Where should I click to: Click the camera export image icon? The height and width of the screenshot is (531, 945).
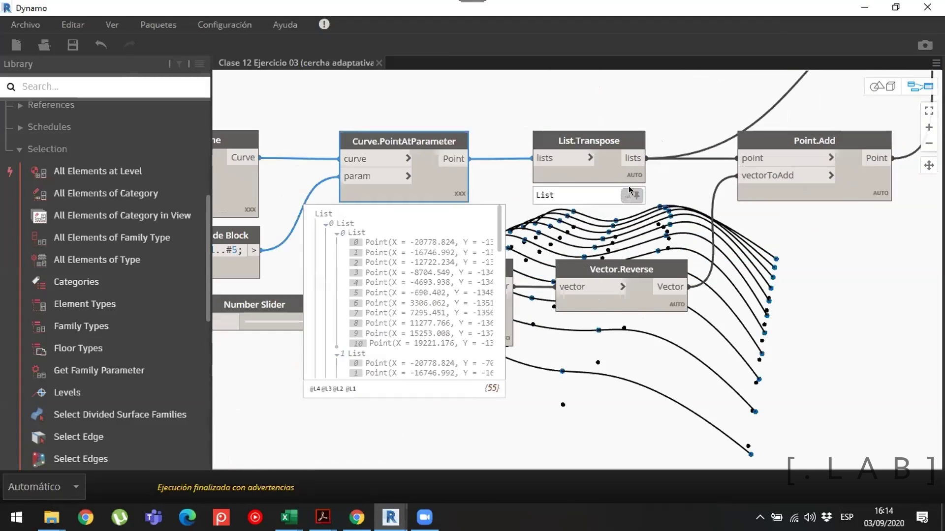(925, 45)
